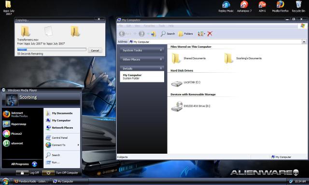Open the Views dropdown in the toolbar
Image resolution: width=309 pixels, height=185 pixels.
pos(201,34)
